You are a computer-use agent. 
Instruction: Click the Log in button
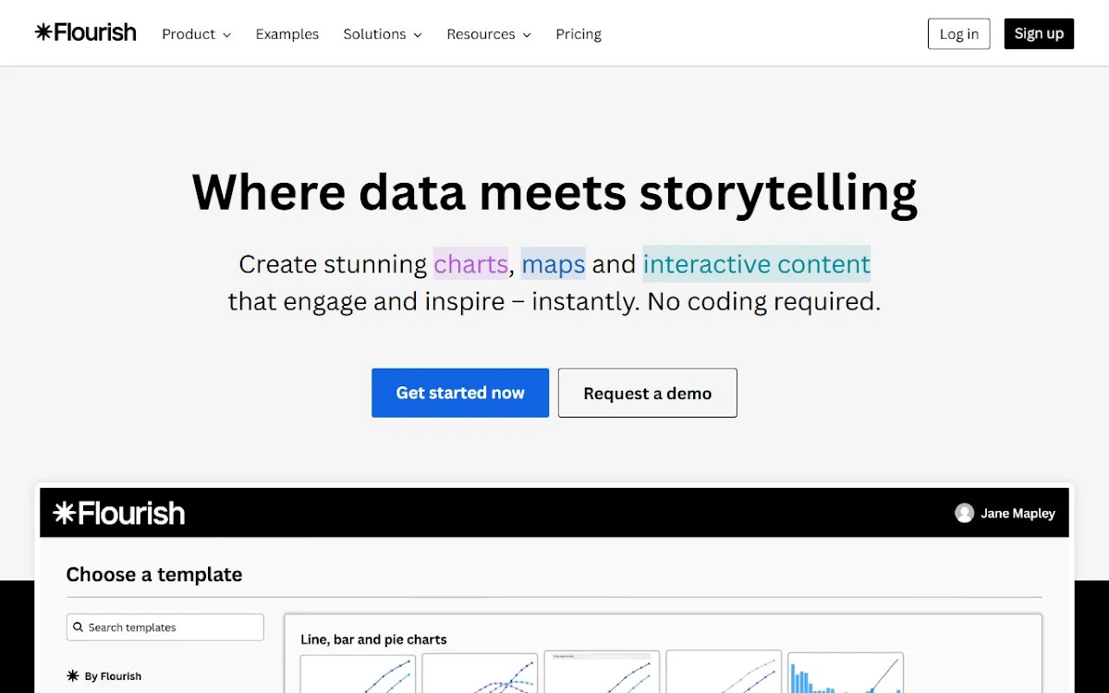tap(958, 33)
